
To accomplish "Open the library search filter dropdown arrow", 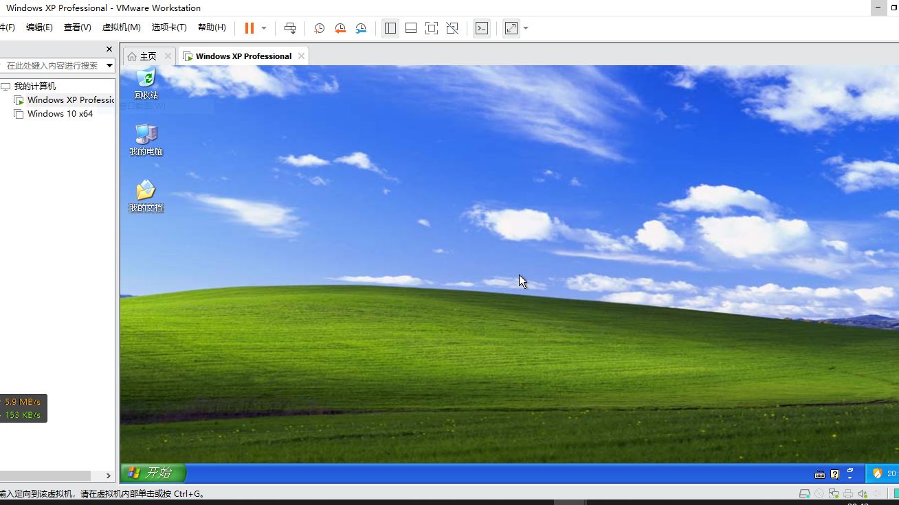I will [110, 65].
